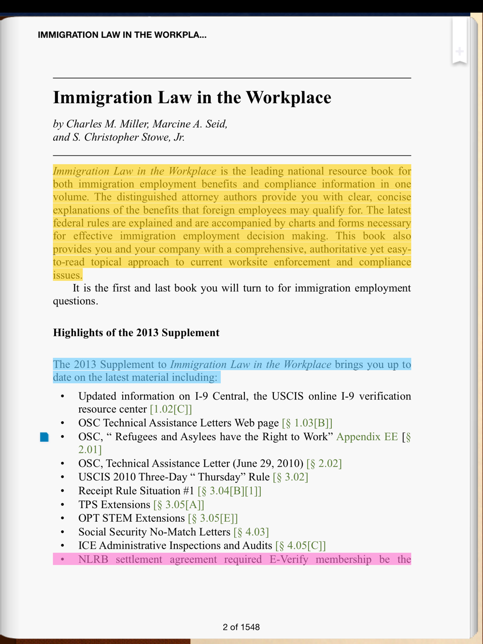Open the blue note icon beside OSC Refugees bullet
The image size is (483, 644).
pos(44,437)
